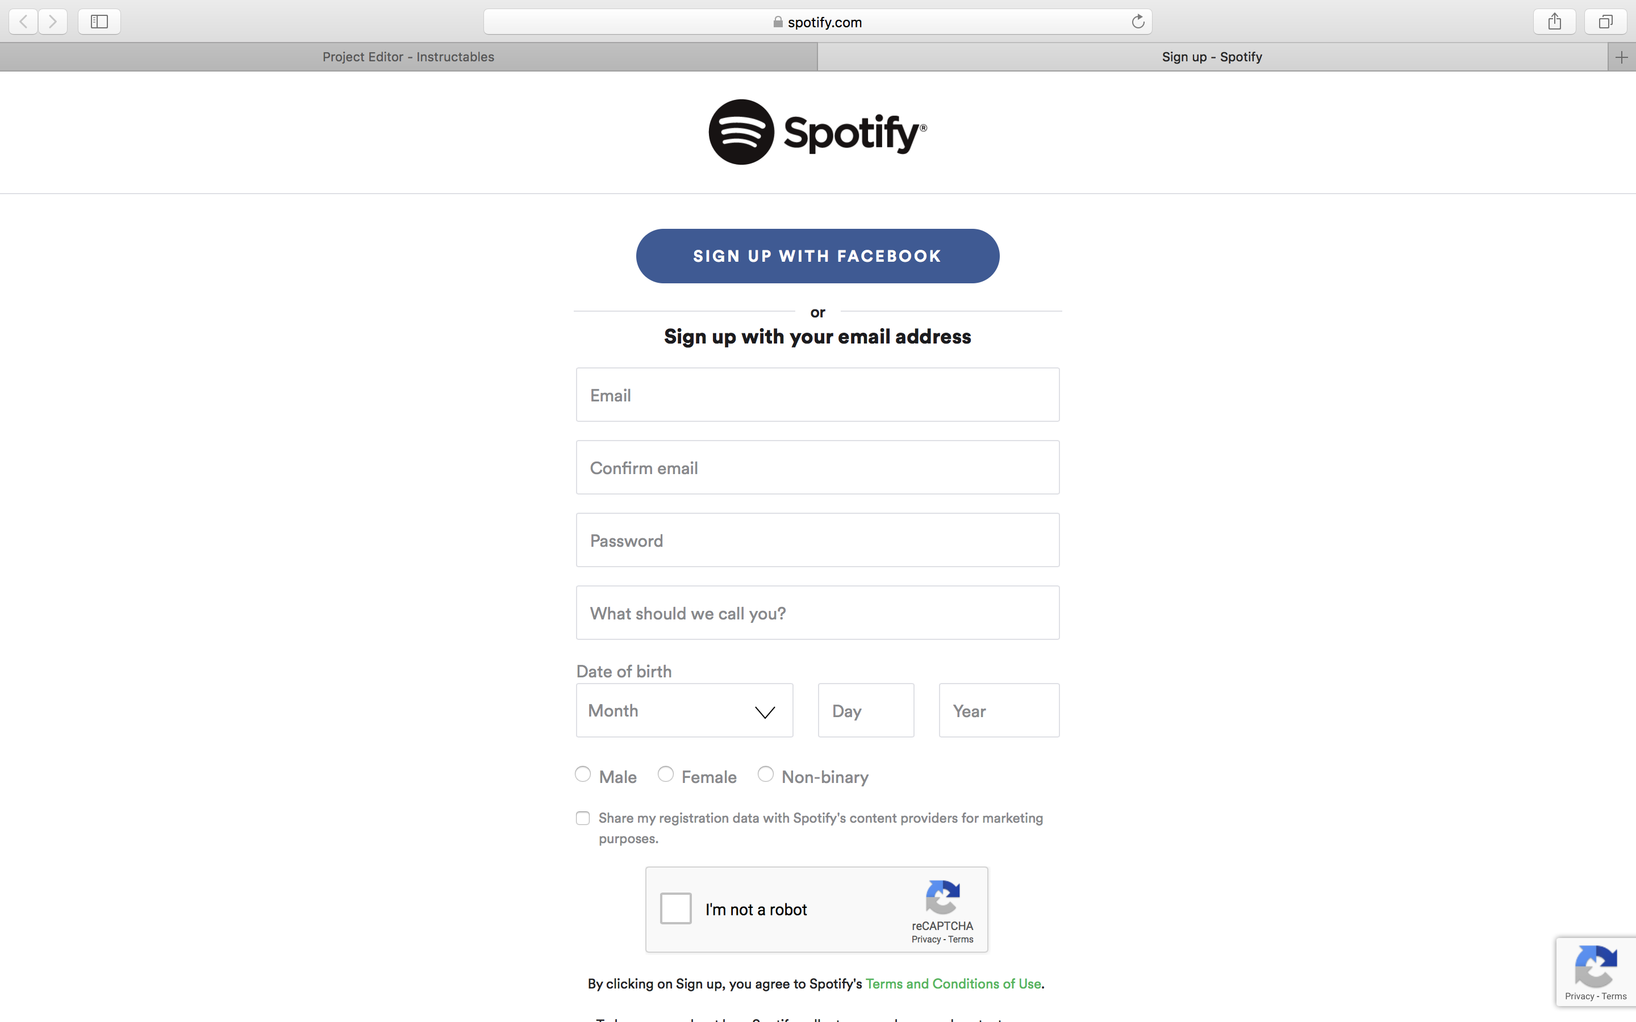
Task: Focus the Password input field
Action: pos(817,540)
